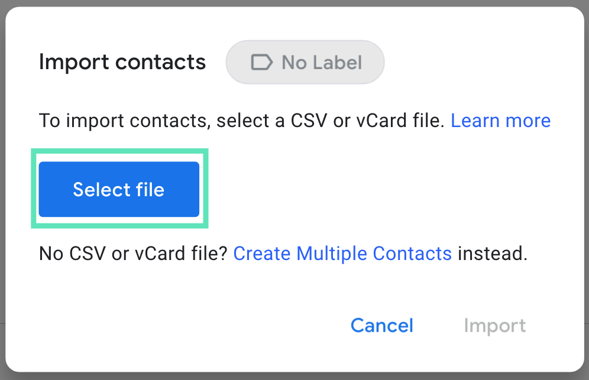Choose a label via the No Label text

pyautogui.click(x=322, y=62)
